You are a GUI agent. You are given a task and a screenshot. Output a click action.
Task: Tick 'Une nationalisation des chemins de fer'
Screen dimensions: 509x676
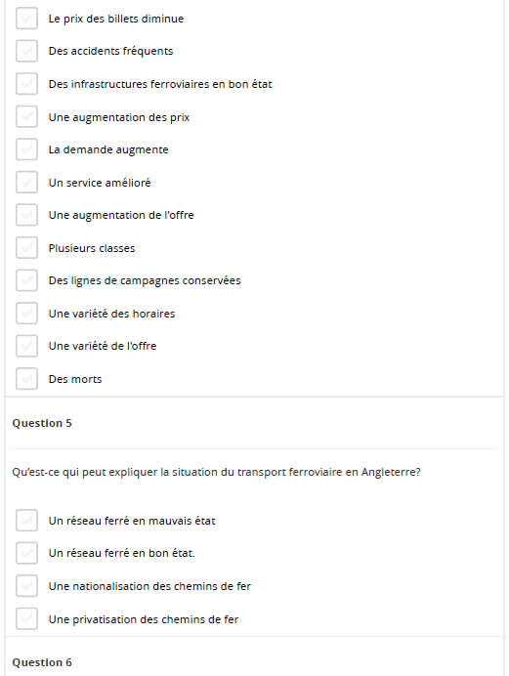pos(26,586)
